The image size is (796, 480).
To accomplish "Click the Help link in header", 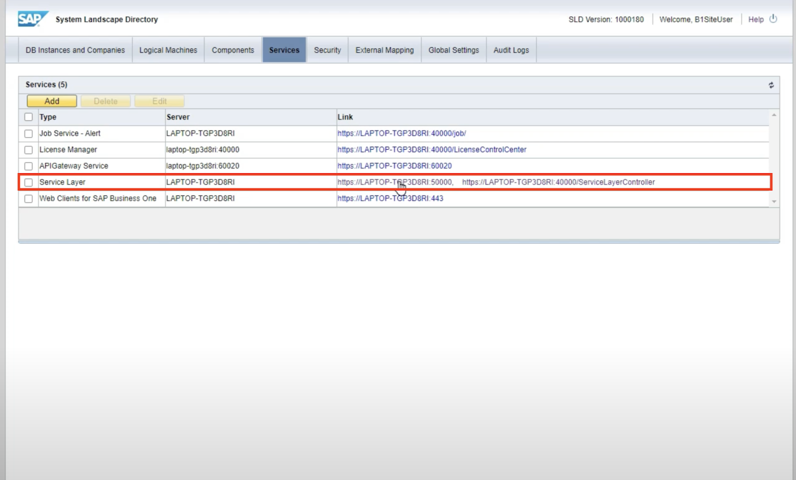I will click(756, 19).
